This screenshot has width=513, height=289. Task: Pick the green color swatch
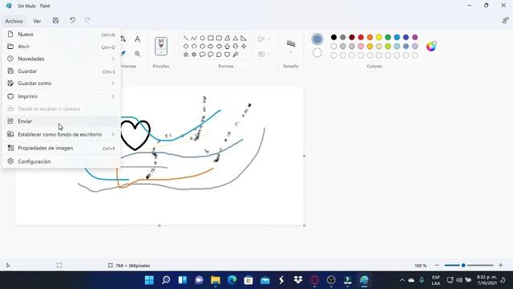pos(388,37)
